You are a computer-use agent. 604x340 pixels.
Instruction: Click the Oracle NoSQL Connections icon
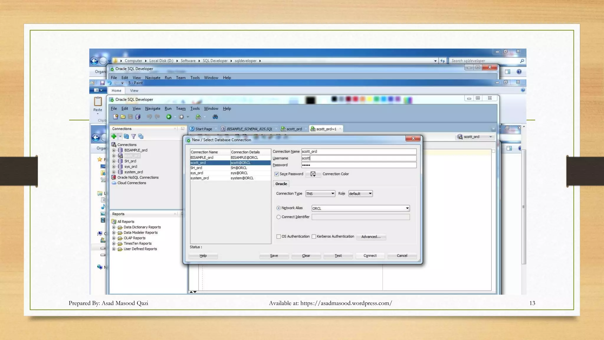click(x=114, y=177)
